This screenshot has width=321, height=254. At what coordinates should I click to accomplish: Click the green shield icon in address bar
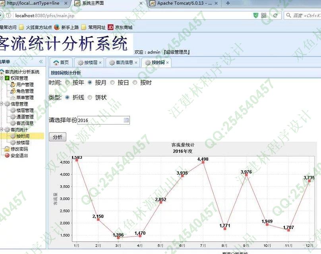click(x=256, y=15)
